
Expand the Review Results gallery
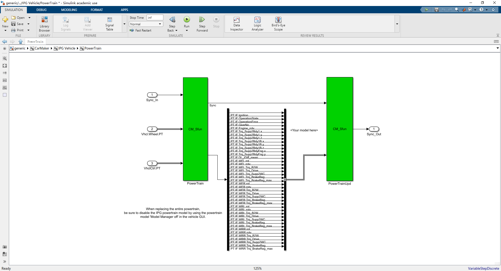coord(397,24)
